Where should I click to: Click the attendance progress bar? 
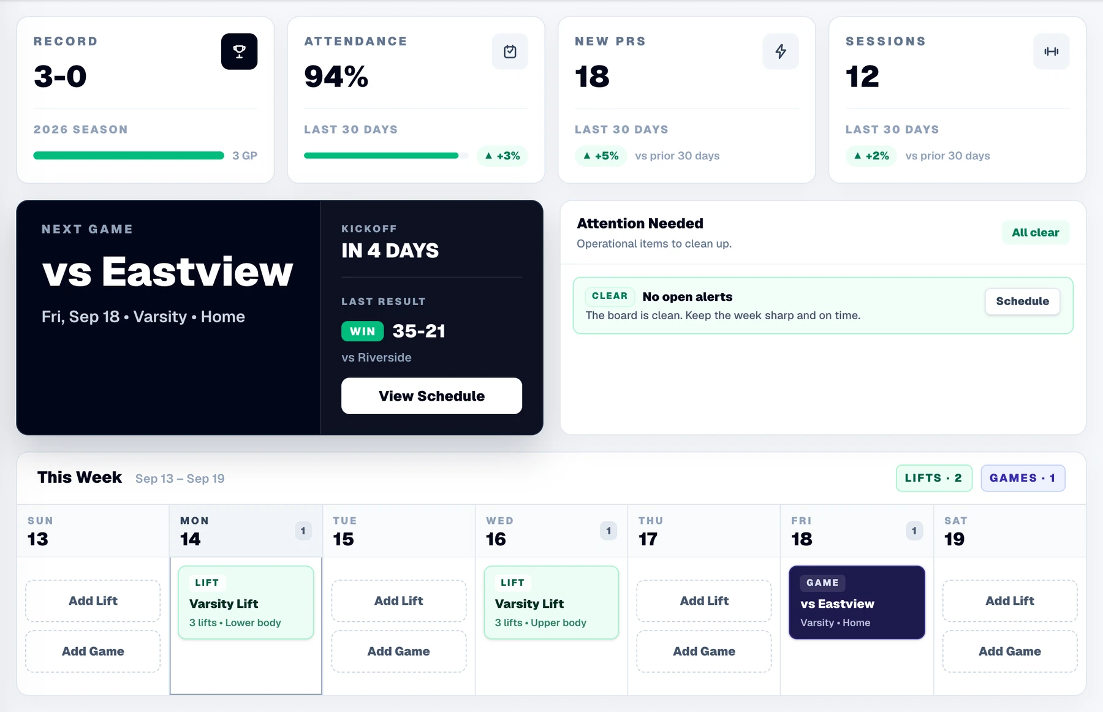(x=386, y=156)
